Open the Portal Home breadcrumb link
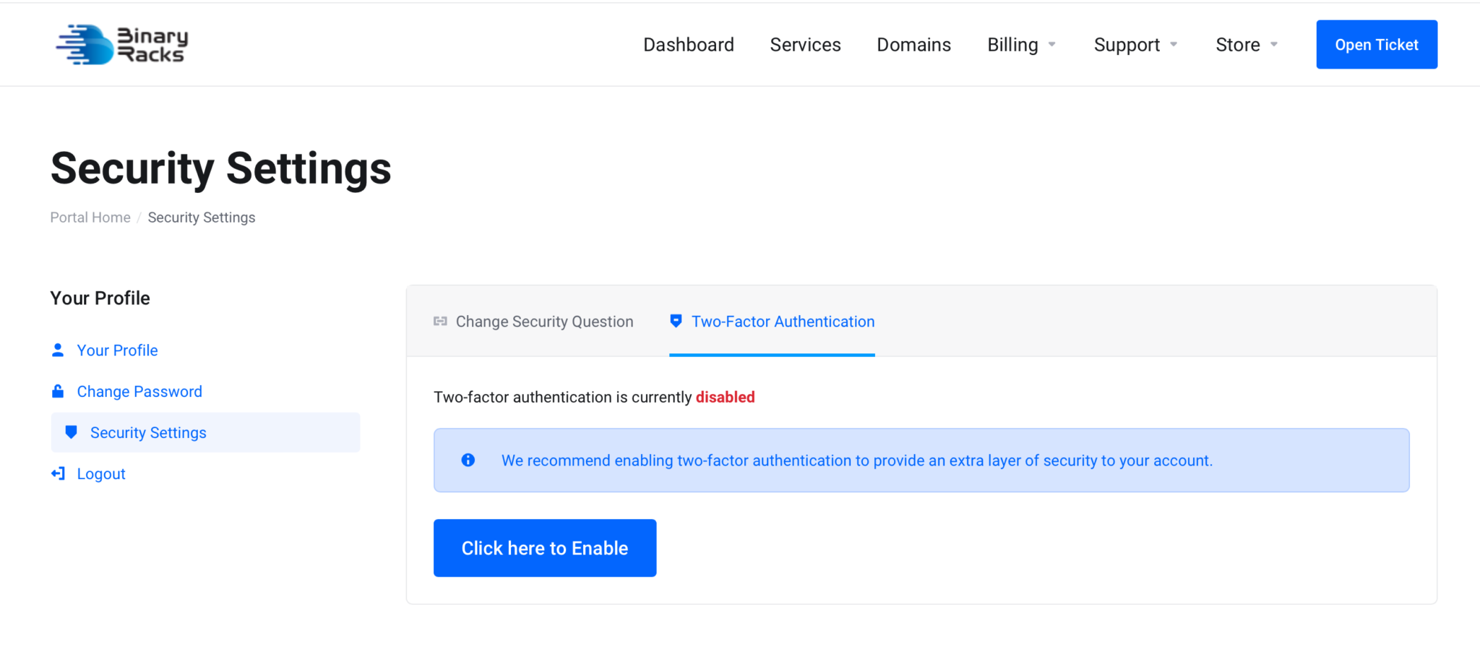 click(x=90, y=217)
